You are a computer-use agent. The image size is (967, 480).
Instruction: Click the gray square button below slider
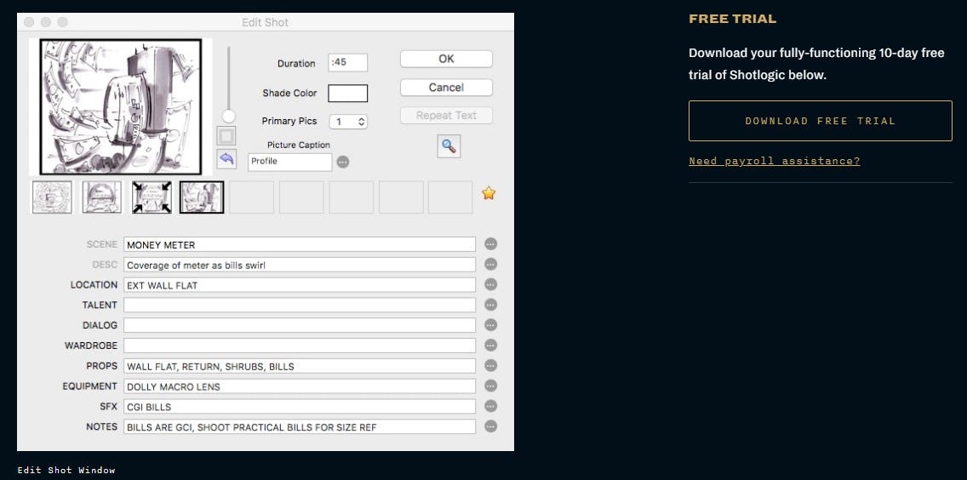click(227, 136)
